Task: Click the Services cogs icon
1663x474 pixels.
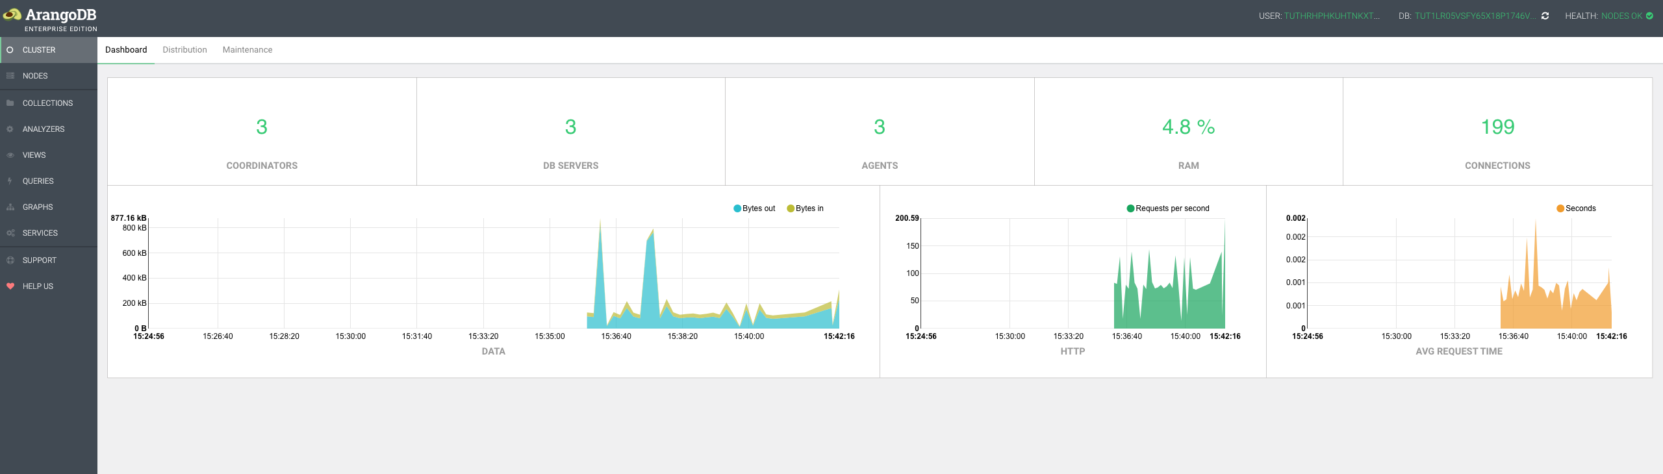Action: 10,233
